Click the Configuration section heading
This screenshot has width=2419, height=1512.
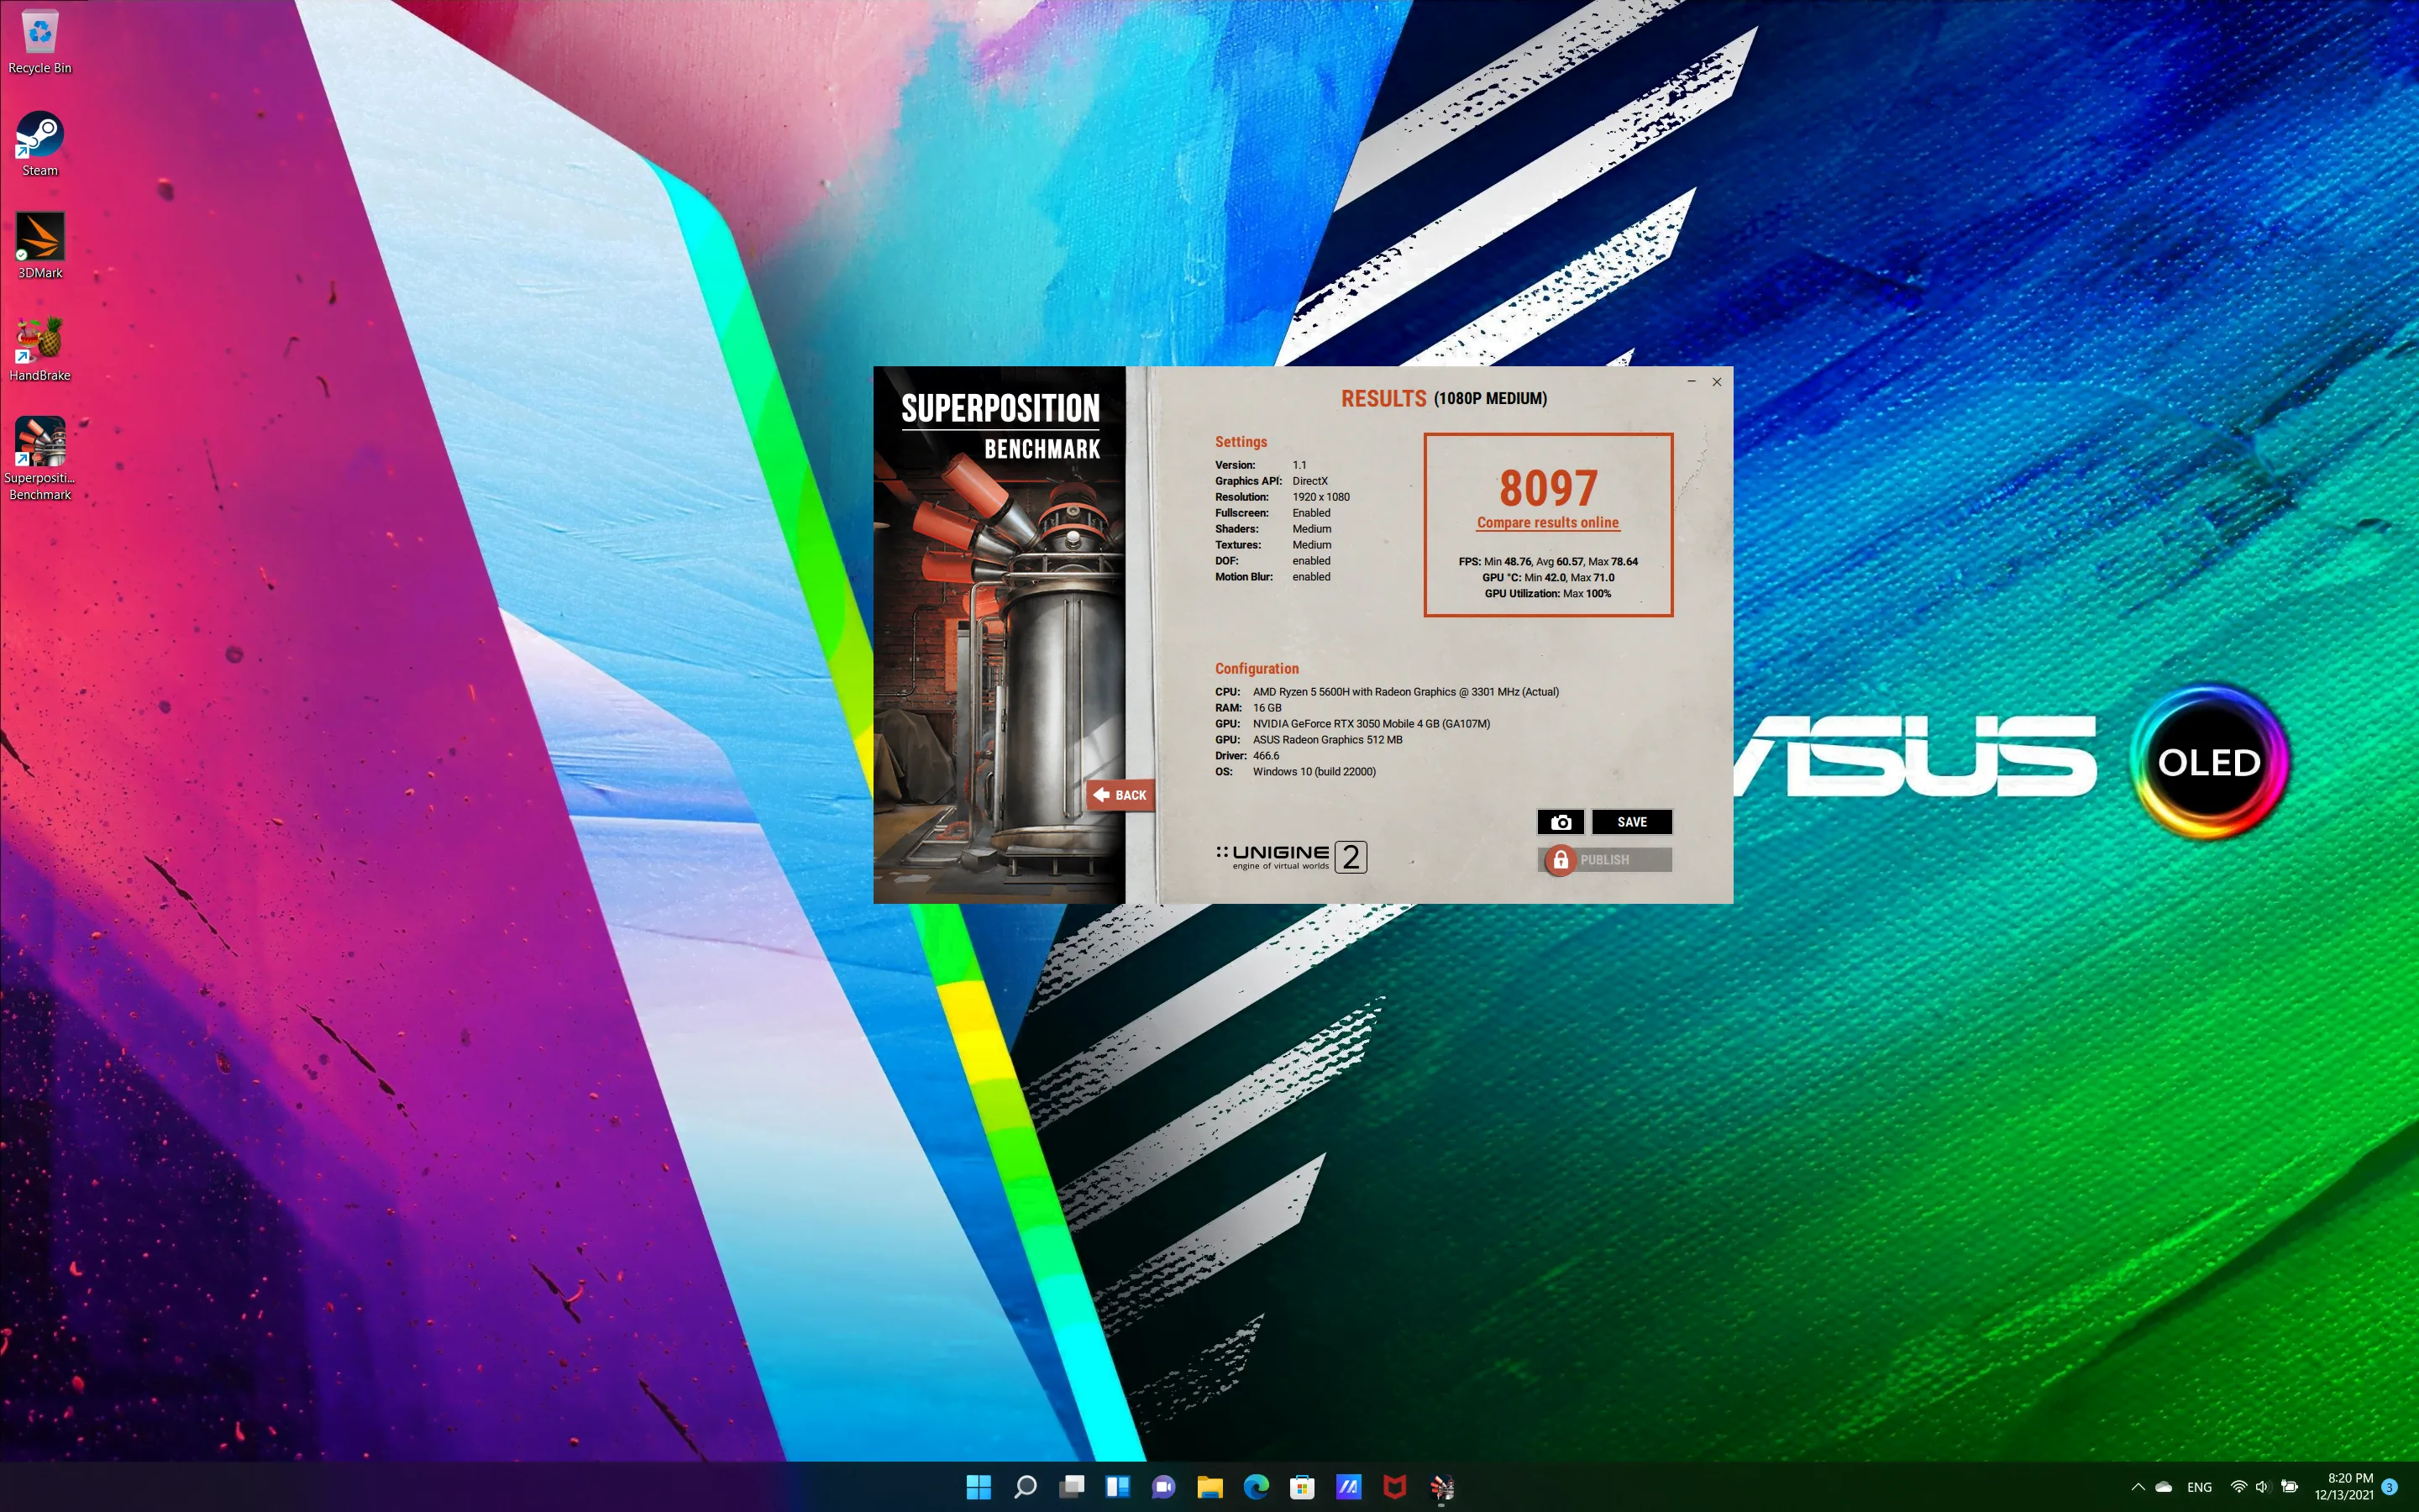(1257, 669)
